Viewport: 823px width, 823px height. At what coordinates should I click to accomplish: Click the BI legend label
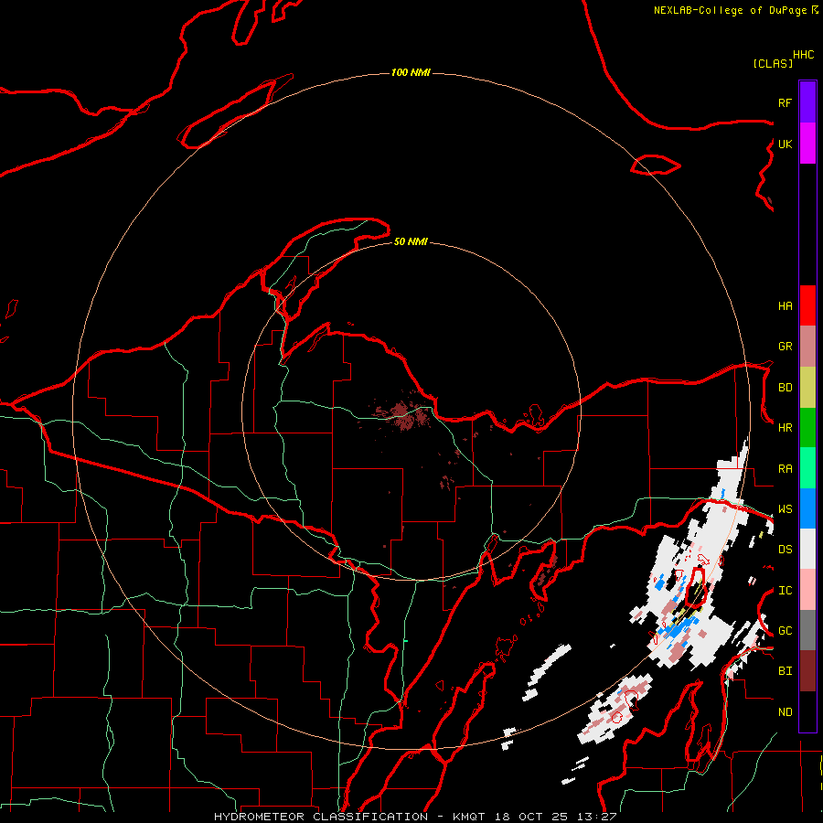[x=785, y=671]
